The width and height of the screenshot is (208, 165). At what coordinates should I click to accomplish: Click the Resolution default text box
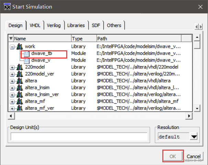[x=174, y=137]
